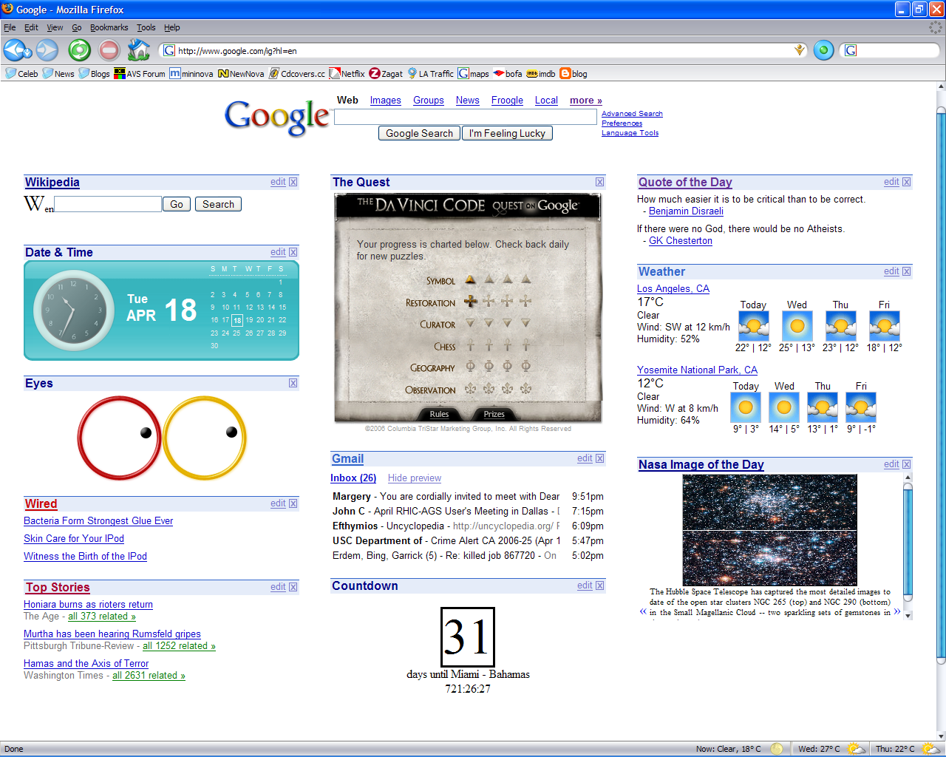The width and height of the screenshot is (946, 757).
Task: Click Hide preview link in Gmail
Action: [x=415, y=478]
